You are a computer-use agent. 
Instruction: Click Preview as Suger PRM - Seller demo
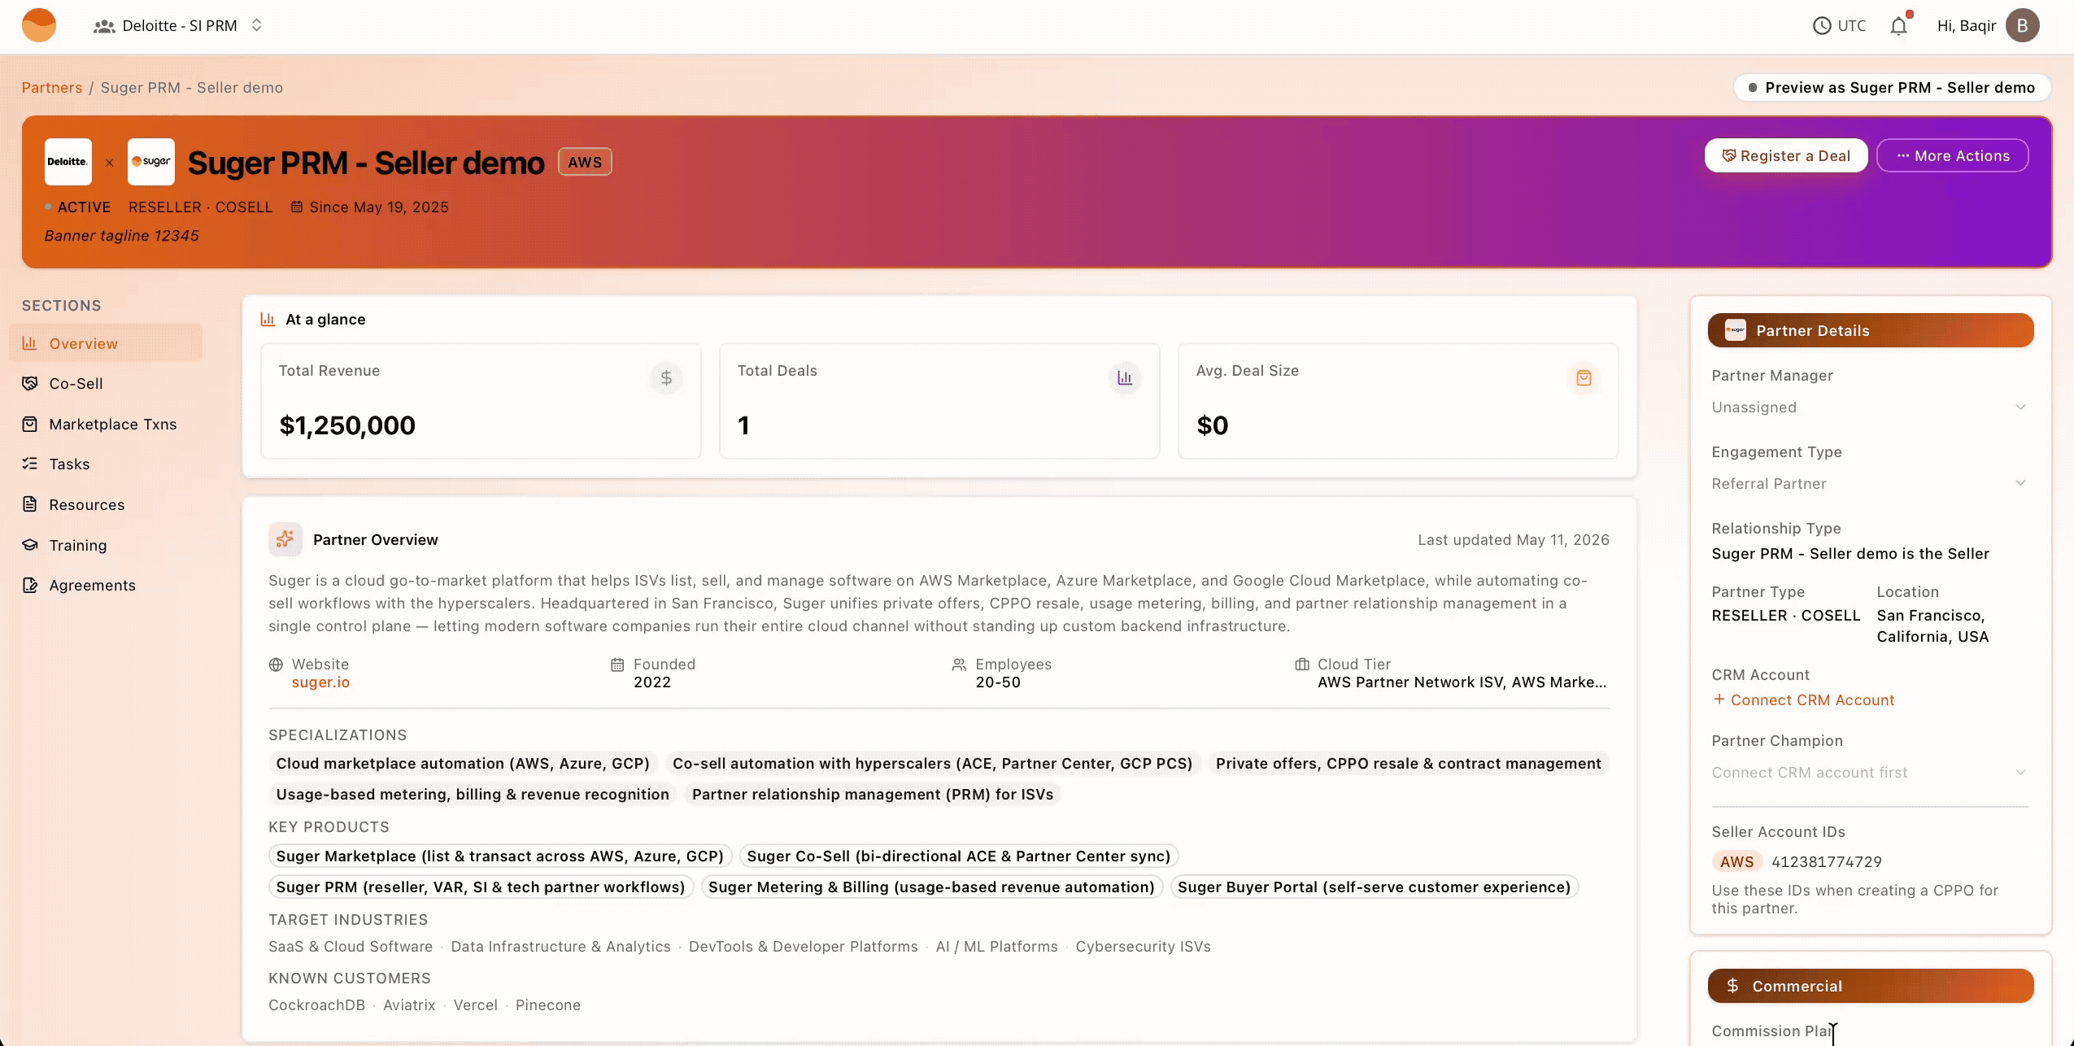(x=1892, y=88)
